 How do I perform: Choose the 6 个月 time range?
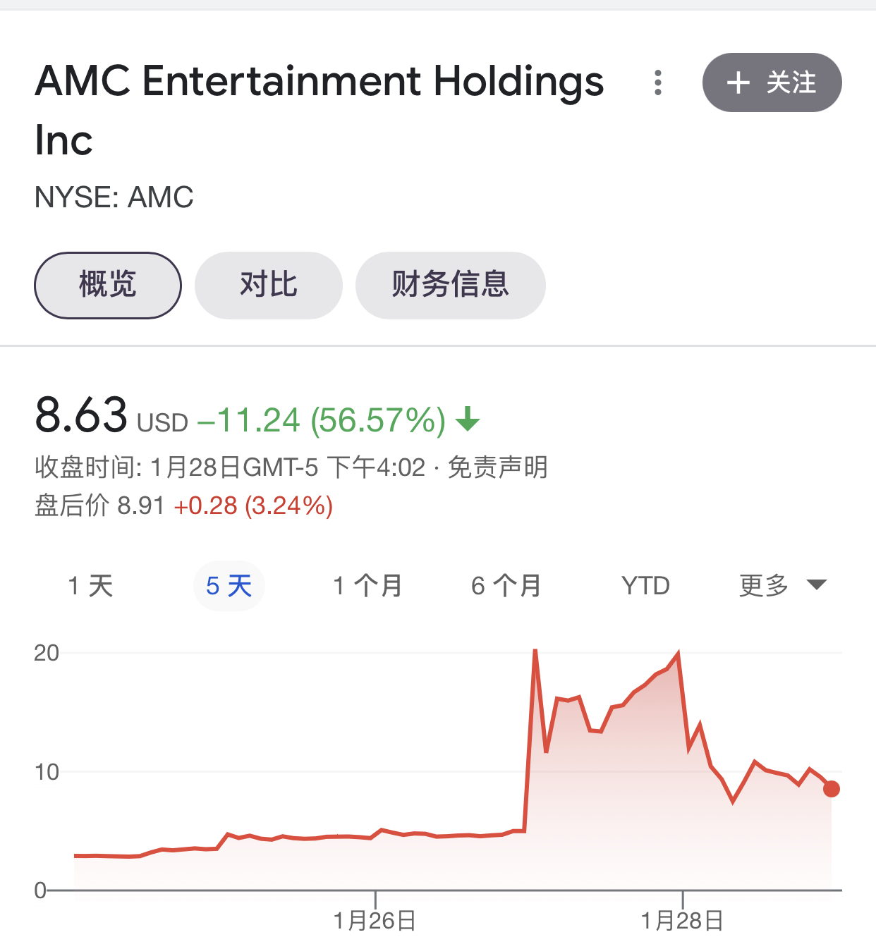[506, 586]
